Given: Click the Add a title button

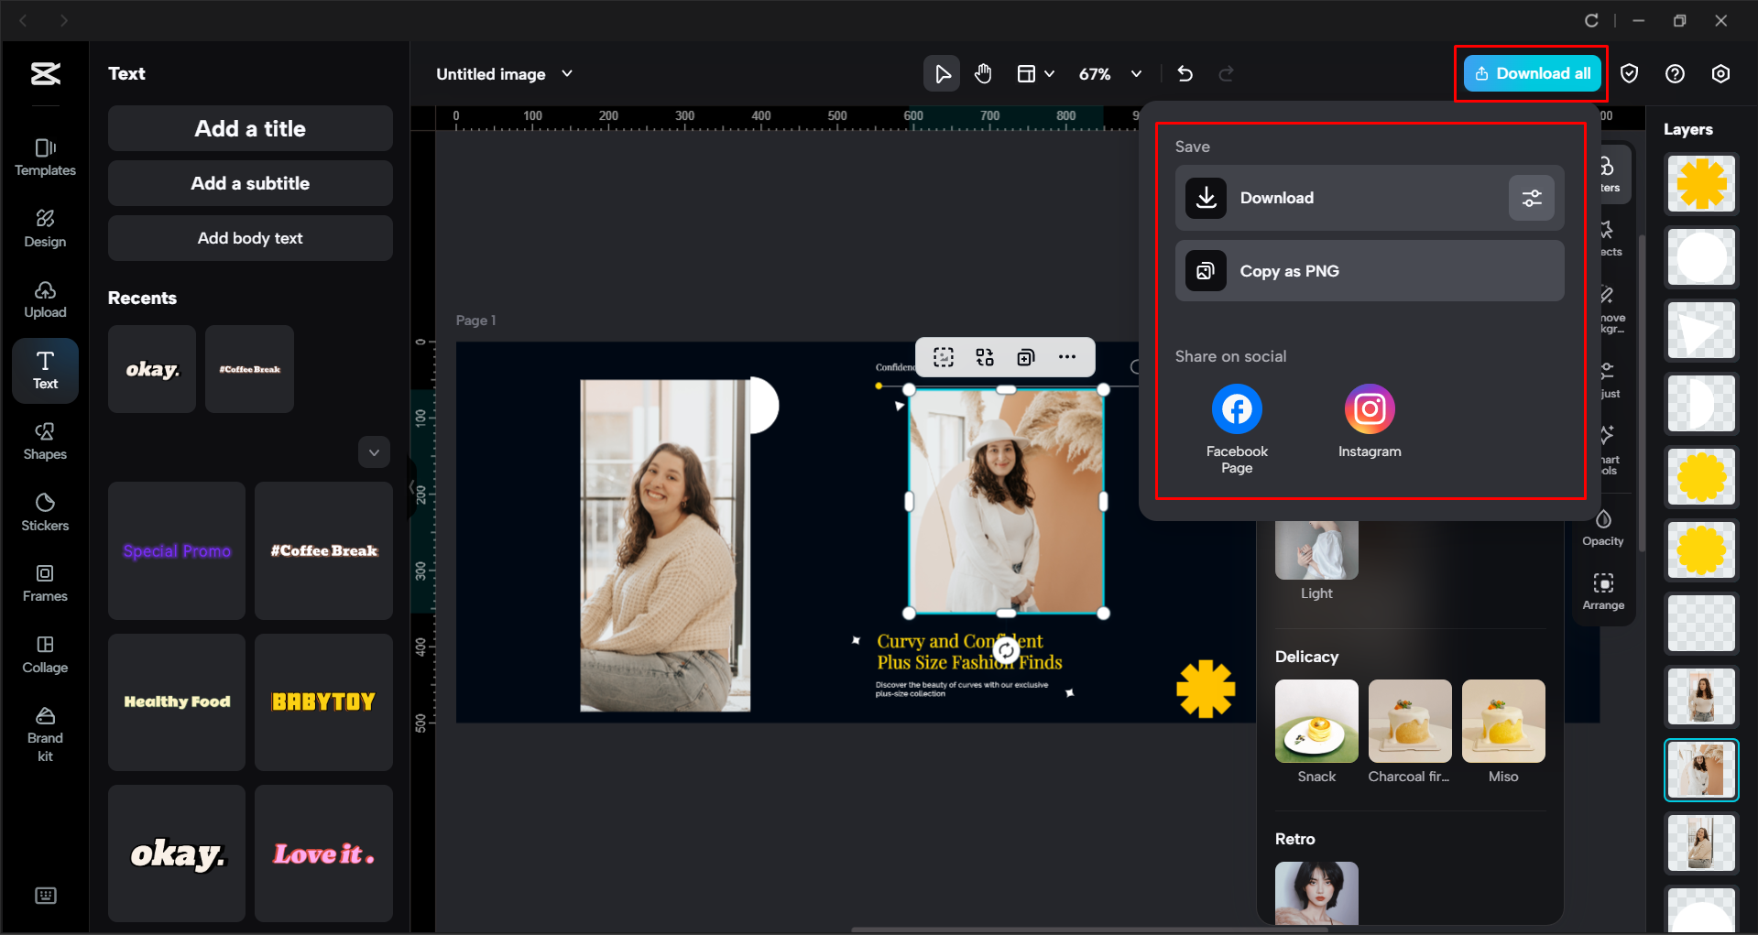Looking at the screenshot, I should pyautogui.click(x=250, y=129).
